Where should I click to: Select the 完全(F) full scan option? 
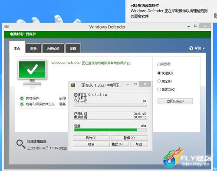[159, 81]
